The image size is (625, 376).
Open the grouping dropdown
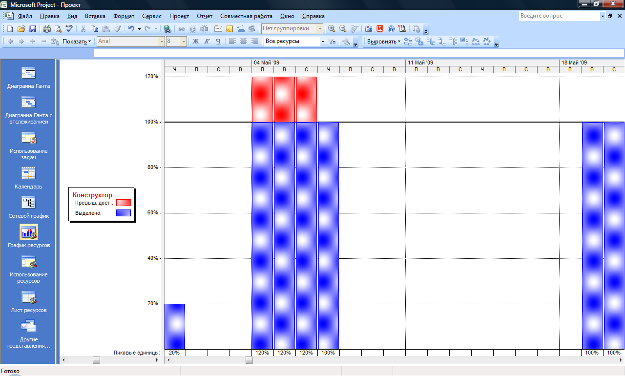pyautogui.click(x=320, y=29)
